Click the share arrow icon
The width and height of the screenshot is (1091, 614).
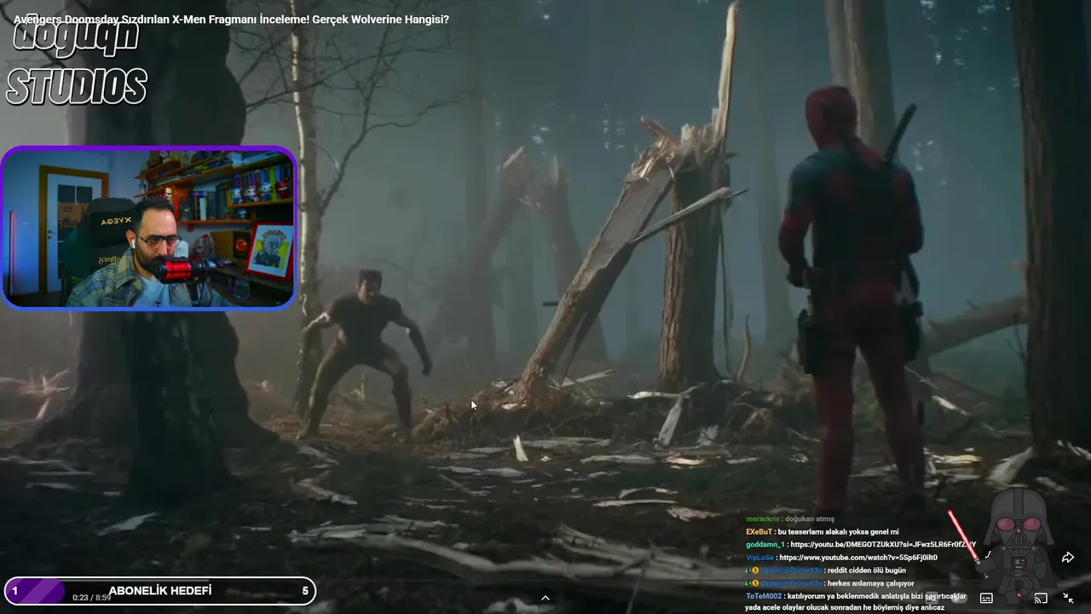[x=1067, y=557]
